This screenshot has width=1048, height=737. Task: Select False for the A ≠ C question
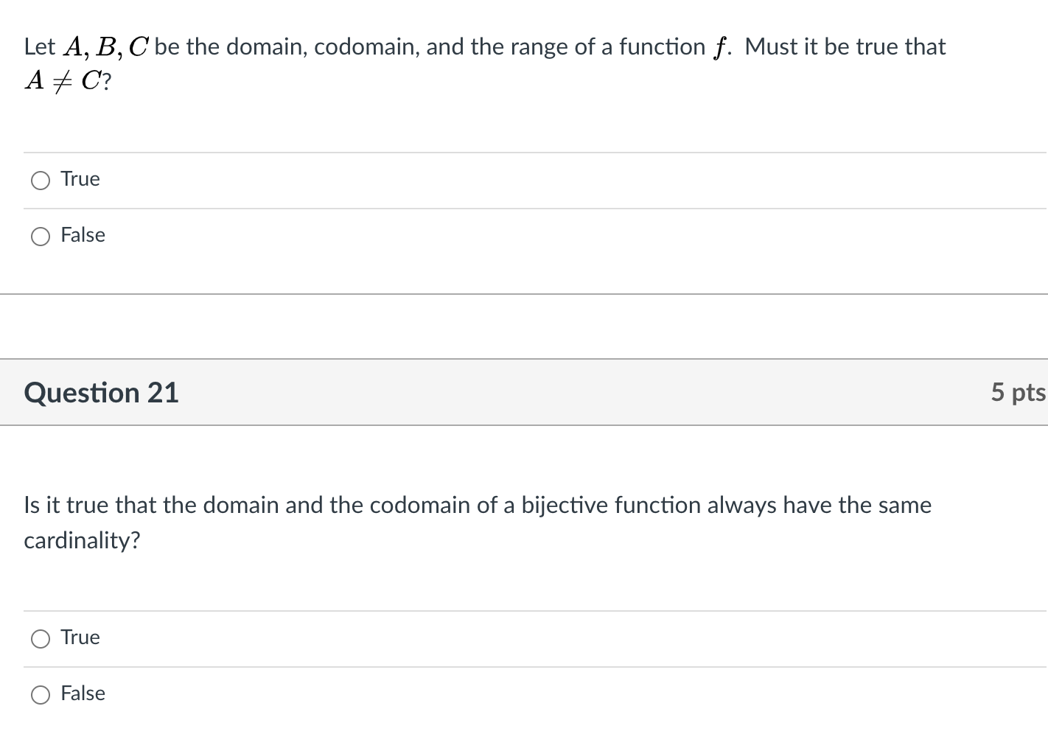[x=41, y=235]
